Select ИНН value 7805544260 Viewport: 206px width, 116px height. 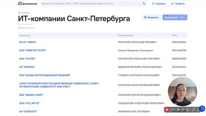pyautogui.click(x=179, y=59)
